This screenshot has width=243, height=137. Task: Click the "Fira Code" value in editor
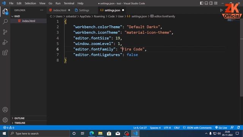(133, 49)
